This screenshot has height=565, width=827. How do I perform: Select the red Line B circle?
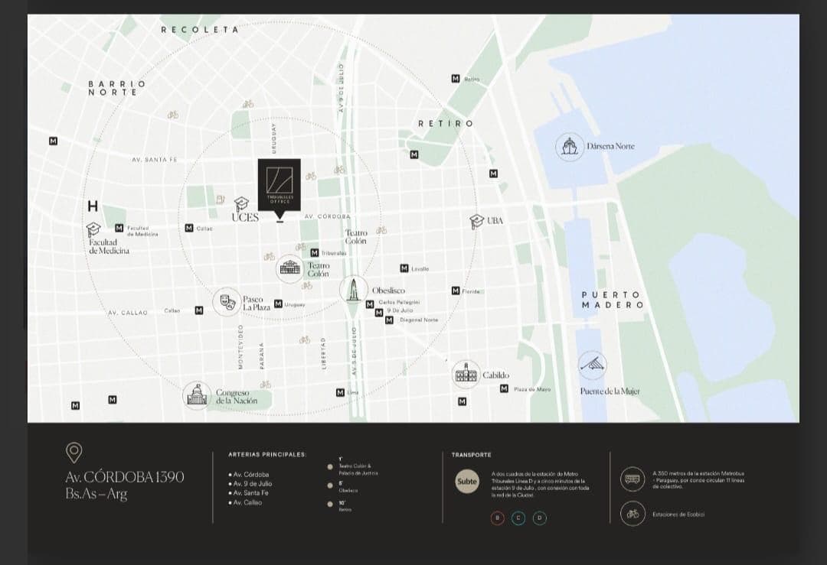click(x=498, y=518)
